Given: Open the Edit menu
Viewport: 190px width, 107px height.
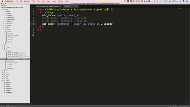Looking at the screenshot, I should click(x=21, y=1).
